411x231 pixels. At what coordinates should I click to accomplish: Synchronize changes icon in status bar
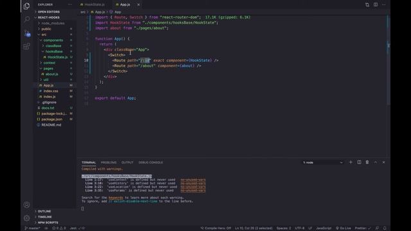(x=46, y=228)
